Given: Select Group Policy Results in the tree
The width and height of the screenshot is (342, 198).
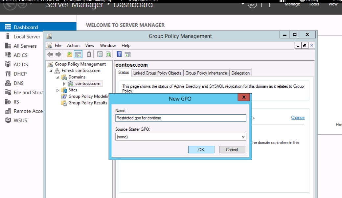Looking at the screenshot, I should pyautogui.click(x=87, y=103).
